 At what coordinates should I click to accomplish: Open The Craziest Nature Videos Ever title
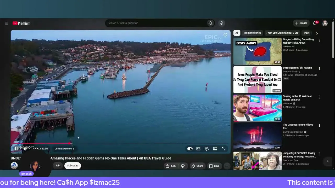[x=298, y=126]
